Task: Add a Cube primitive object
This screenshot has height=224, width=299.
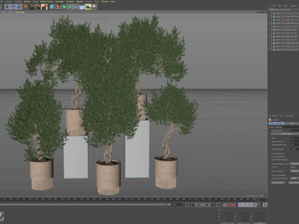Action: 52,7
